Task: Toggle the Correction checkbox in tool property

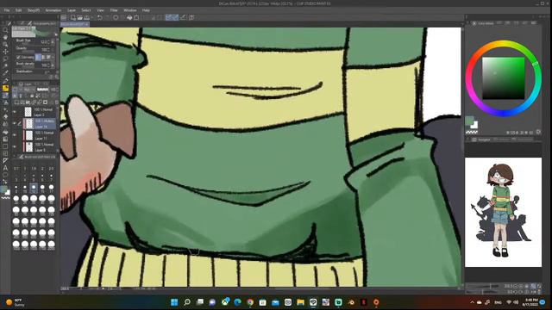Action: tap(18, 57)
